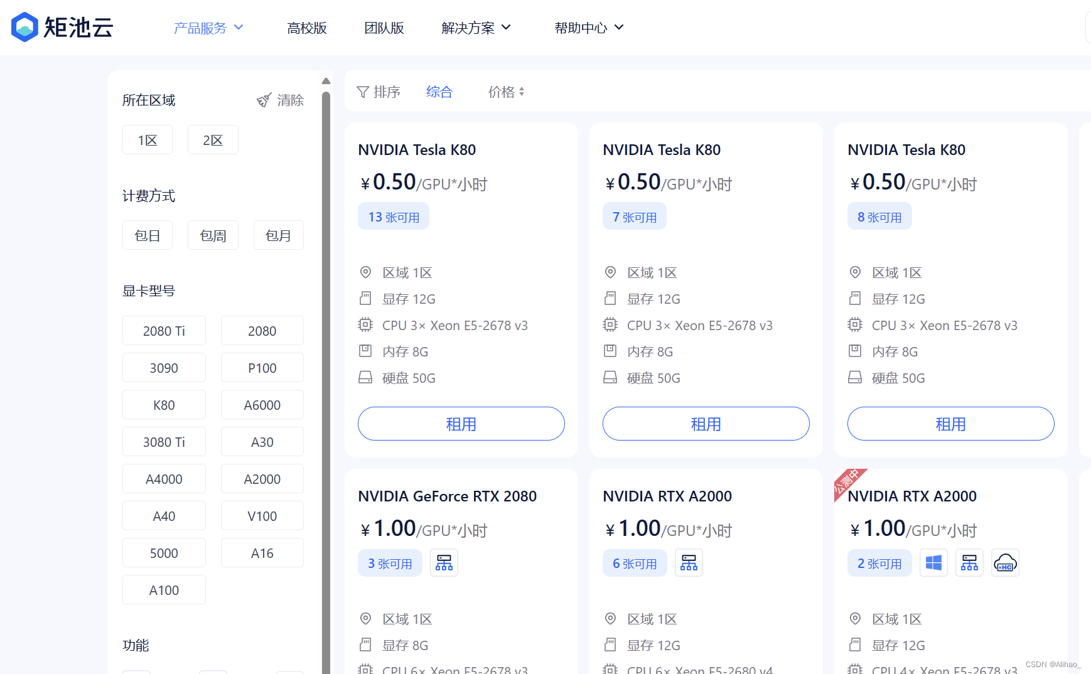This screenshot has height=674, width=1091.
Task: Filter by 2080 Ti graphics card
Action: 164,331
